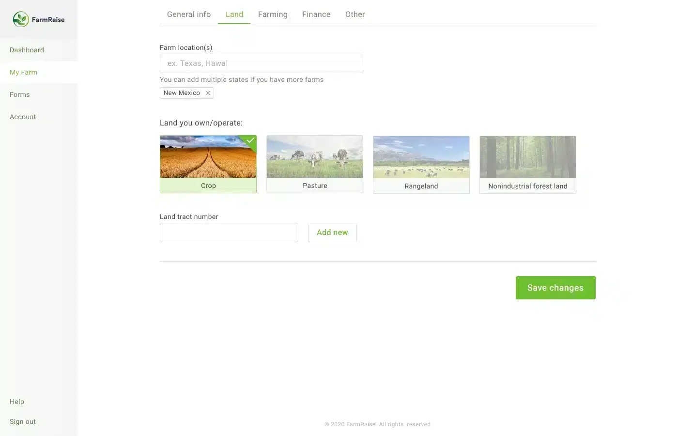Deselect the Crop land type card
Image resolution: width=678 pixels, height=436 pixels.
[208, 164]
